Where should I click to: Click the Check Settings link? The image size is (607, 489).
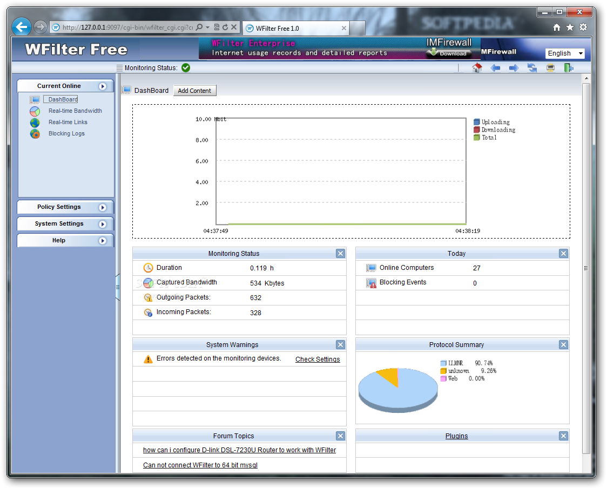tap(318, 359)
